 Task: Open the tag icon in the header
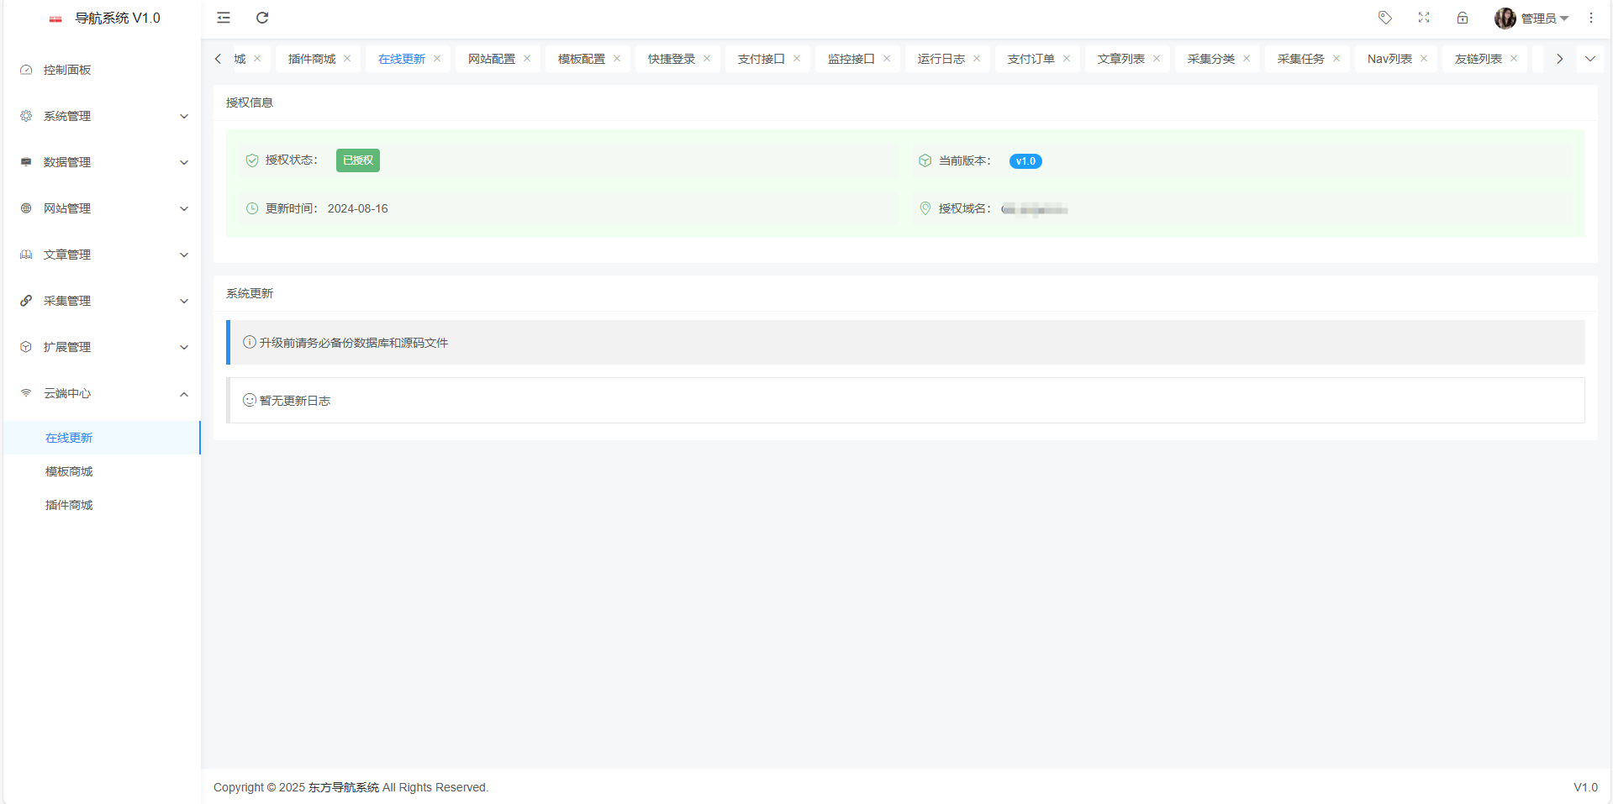[x=1384, y=18]
